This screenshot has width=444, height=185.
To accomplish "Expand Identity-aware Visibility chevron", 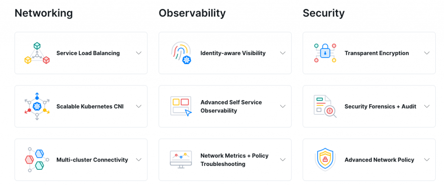I will [283, 53].
